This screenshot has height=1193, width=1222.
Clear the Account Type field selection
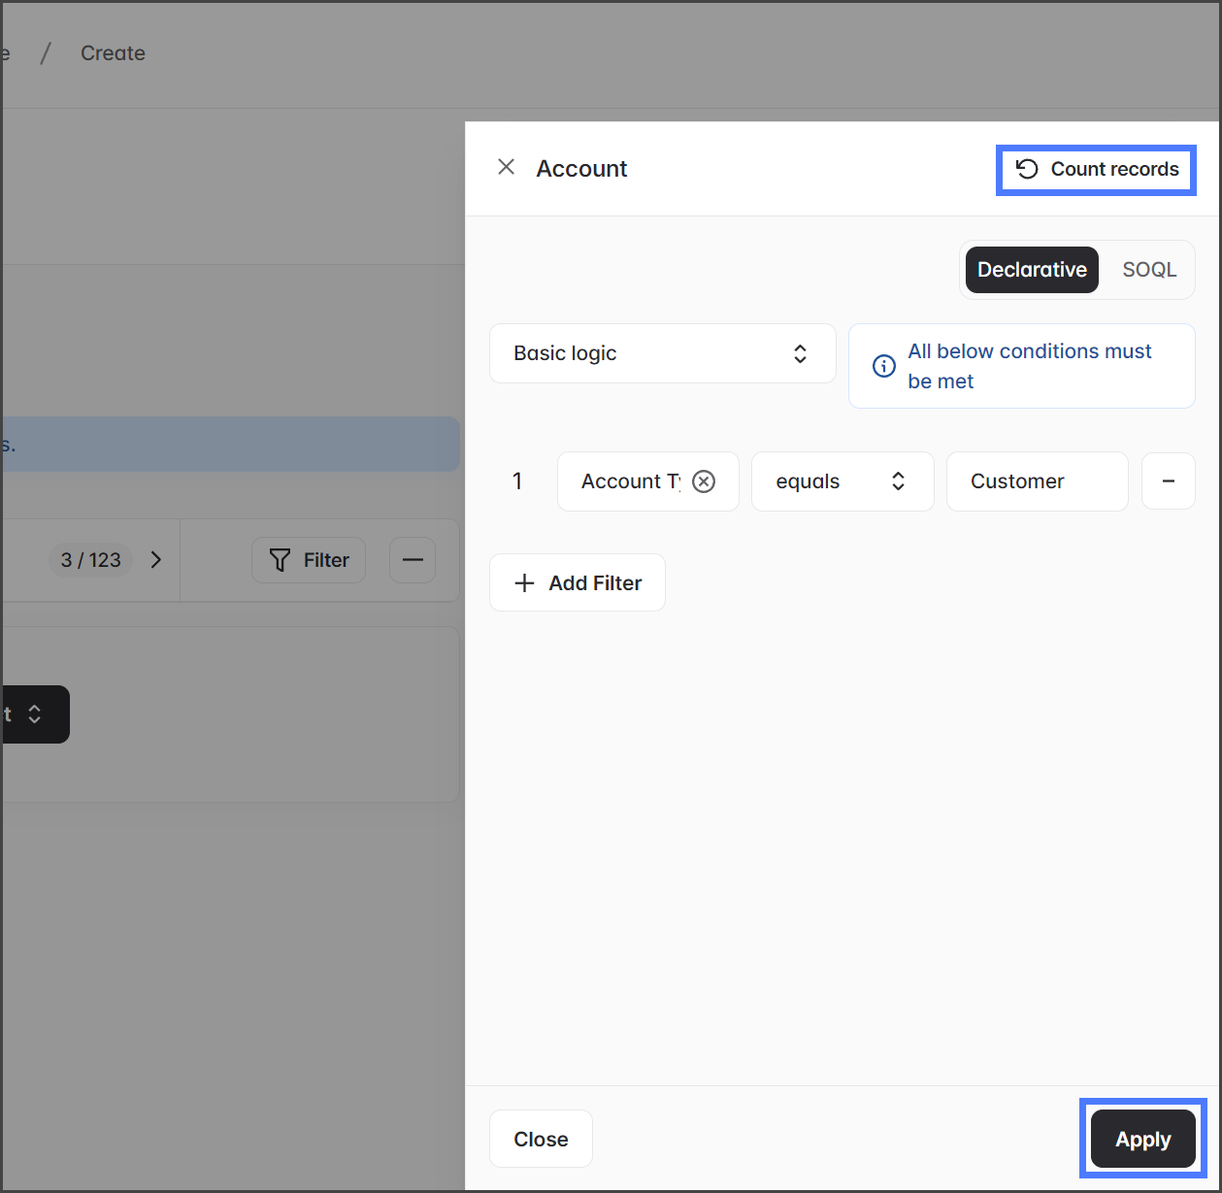[704, 481]
